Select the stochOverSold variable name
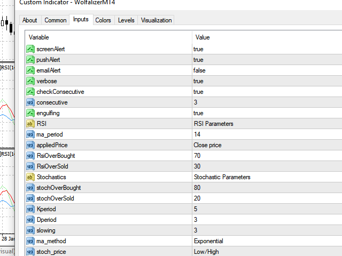 pyautogui.click(x=55, y=198)
